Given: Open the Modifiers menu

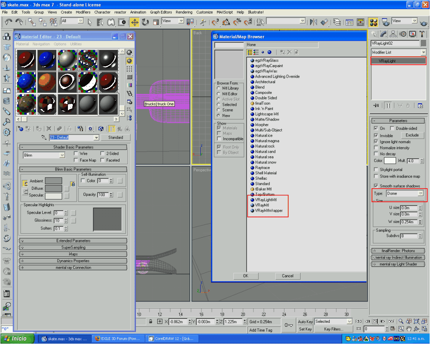Looking at the screenshot, I should pyautogui.click(x=83, y=12).
